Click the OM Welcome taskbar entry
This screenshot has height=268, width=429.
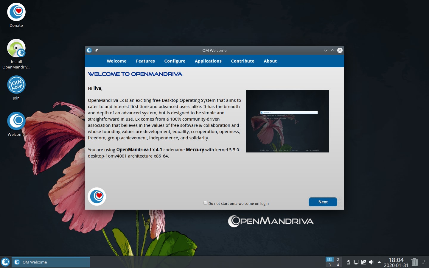[x=51, y=262]
